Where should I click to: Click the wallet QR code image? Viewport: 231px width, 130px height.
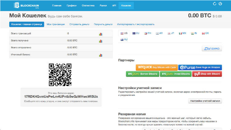pos(60,75)
